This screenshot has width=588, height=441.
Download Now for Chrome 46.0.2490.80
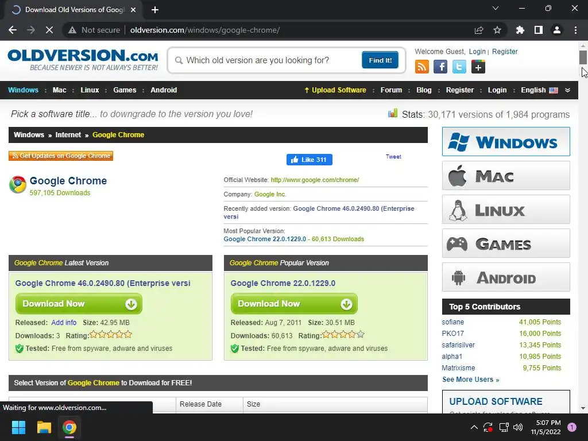(79, 304)
